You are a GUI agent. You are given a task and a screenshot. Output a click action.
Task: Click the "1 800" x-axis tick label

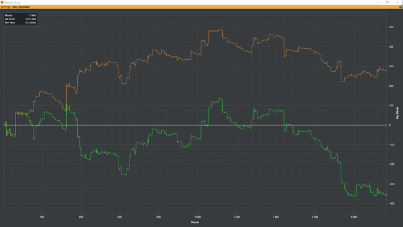[353, 217]
